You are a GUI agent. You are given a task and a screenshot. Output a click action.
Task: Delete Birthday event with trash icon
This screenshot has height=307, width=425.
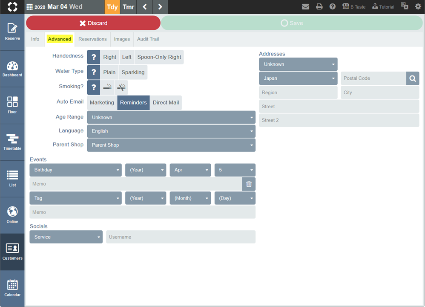[x=249, y=184]
